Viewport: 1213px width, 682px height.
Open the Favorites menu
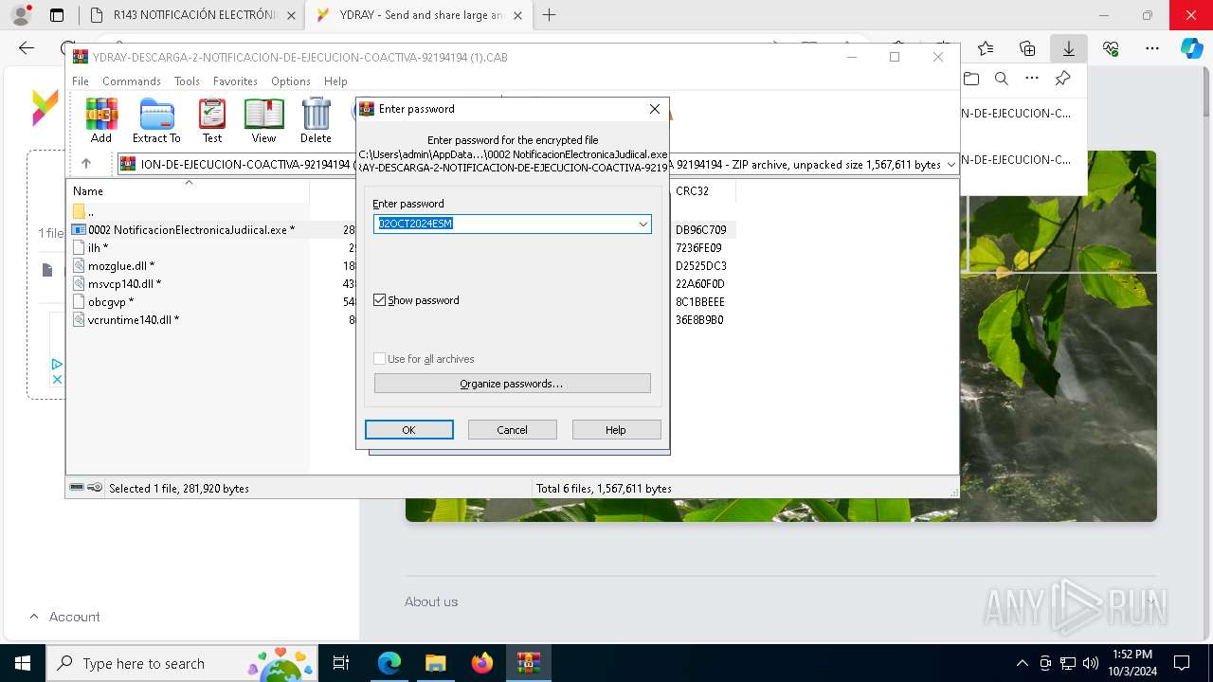point(235,81)
